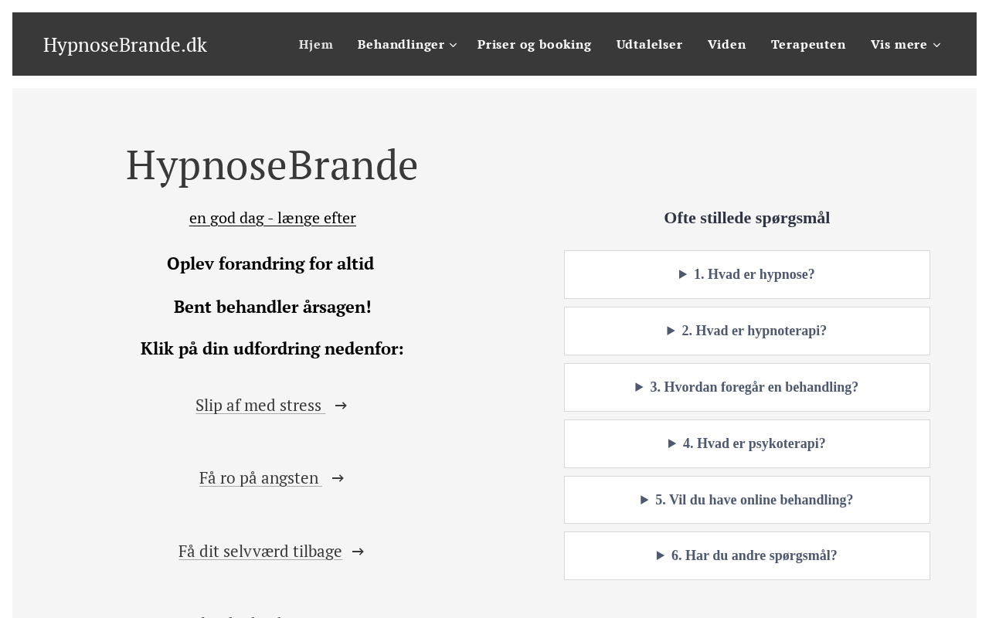Expand question 1. Hvad er hypnose?
This screenshot has height=618, width=989.
click(x=747, y=274)
